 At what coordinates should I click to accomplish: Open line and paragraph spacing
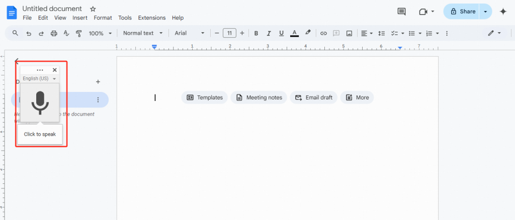point(381,33)
